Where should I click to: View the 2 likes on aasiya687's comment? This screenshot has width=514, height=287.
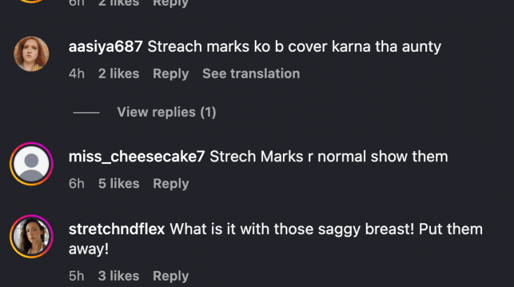(119, 73)
